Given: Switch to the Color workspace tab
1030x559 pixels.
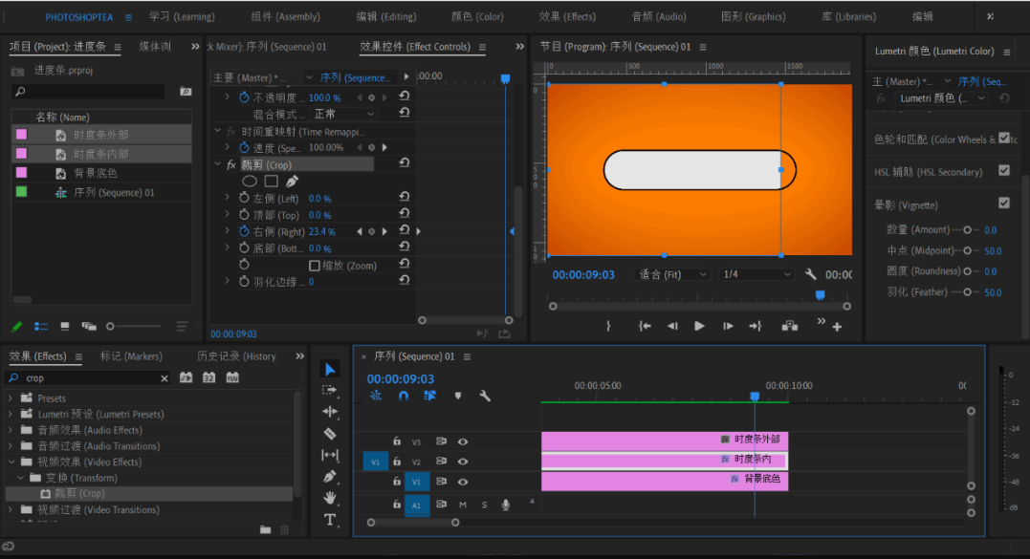Looking at the screenshot, I should click(x=477, y=17).
